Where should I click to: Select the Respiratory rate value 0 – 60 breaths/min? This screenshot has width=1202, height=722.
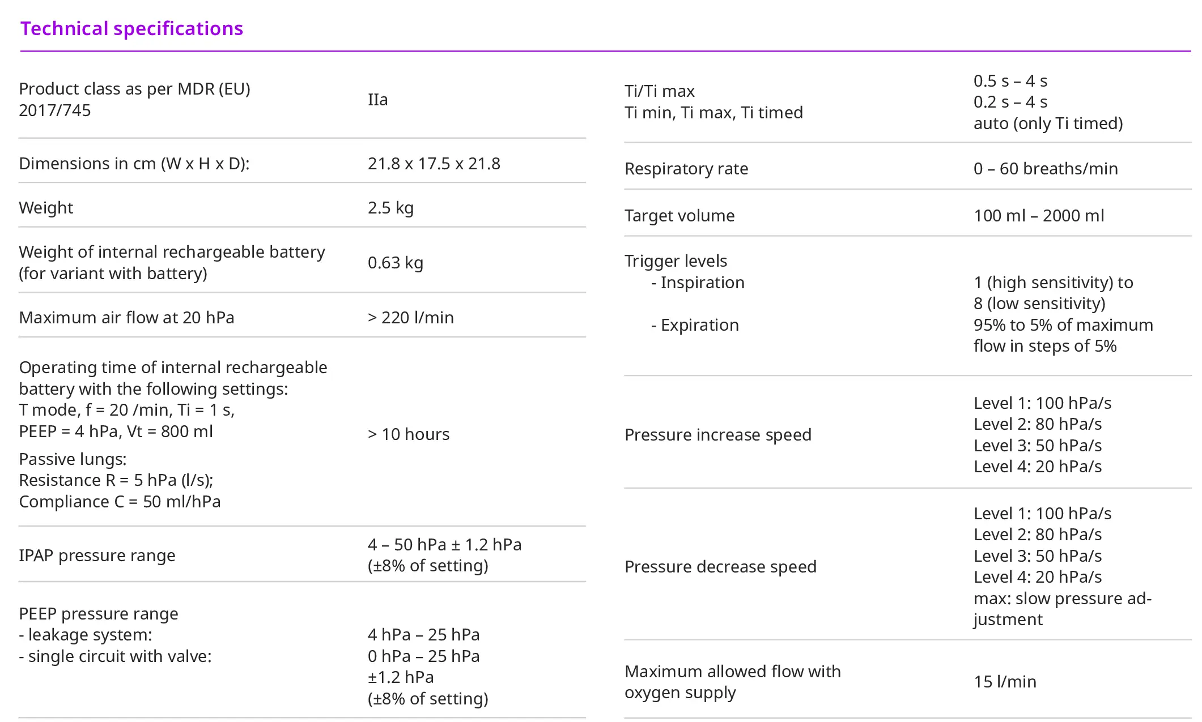tap(1046, 169)
